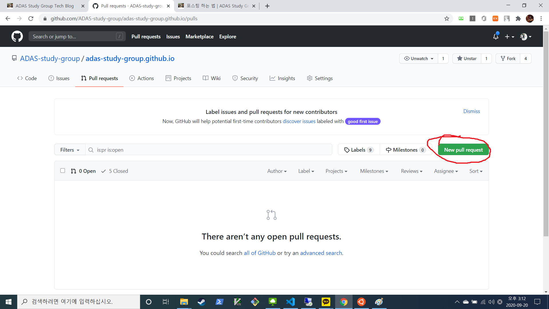549x309 pixels.
Task: Click Chrome extensions puzzle icon
Action: pos(518,19)
